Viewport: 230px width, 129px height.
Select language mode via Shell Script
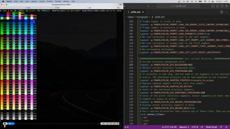pos(211,127)
